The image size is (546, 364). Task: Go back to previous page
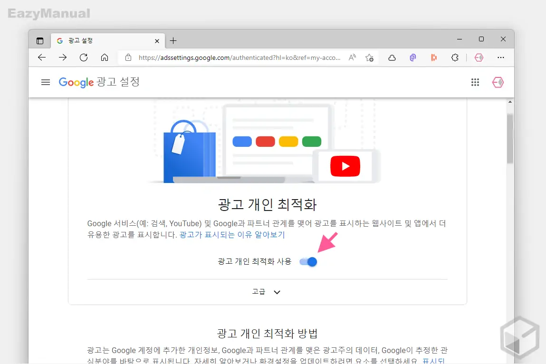point(42,57)
